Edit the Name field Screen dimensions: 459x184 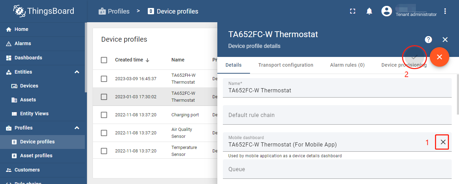(337, 88)
